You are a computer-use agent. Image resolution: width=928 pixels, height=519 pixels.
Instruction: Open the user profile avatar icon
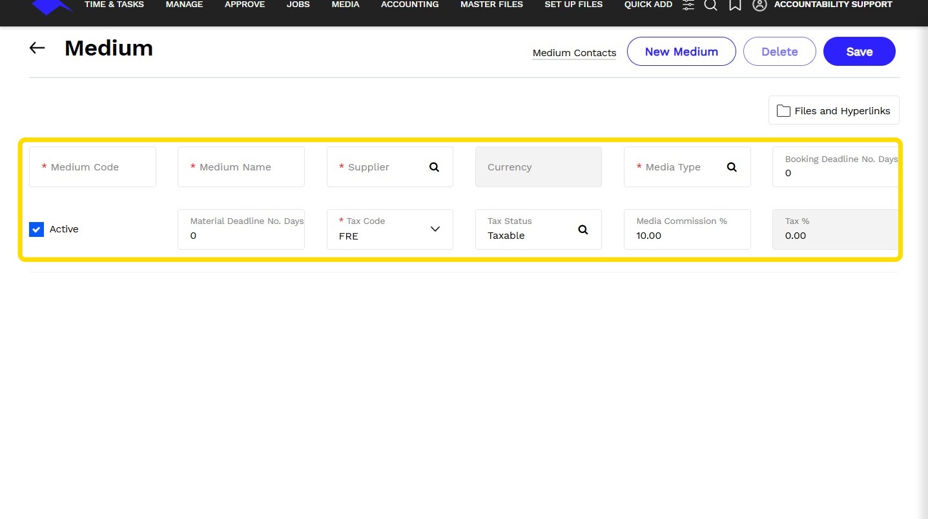coord(759,5)
